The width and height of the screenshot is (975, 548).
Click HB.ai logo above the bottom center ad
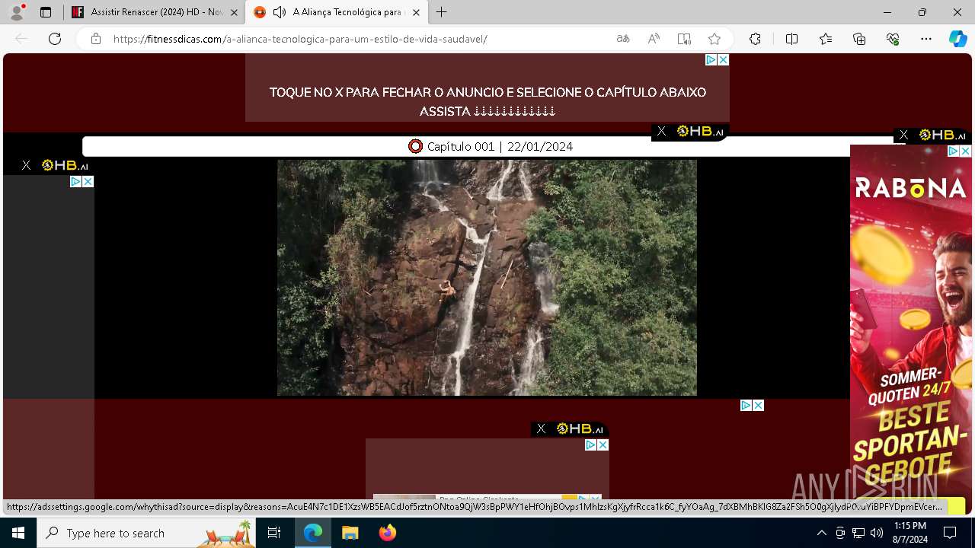click(x=580, y=429)
